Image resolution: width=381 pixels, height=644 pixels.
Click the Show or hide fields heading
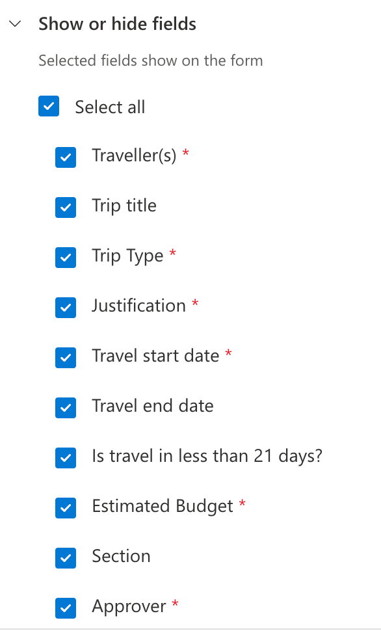[117, 23]
